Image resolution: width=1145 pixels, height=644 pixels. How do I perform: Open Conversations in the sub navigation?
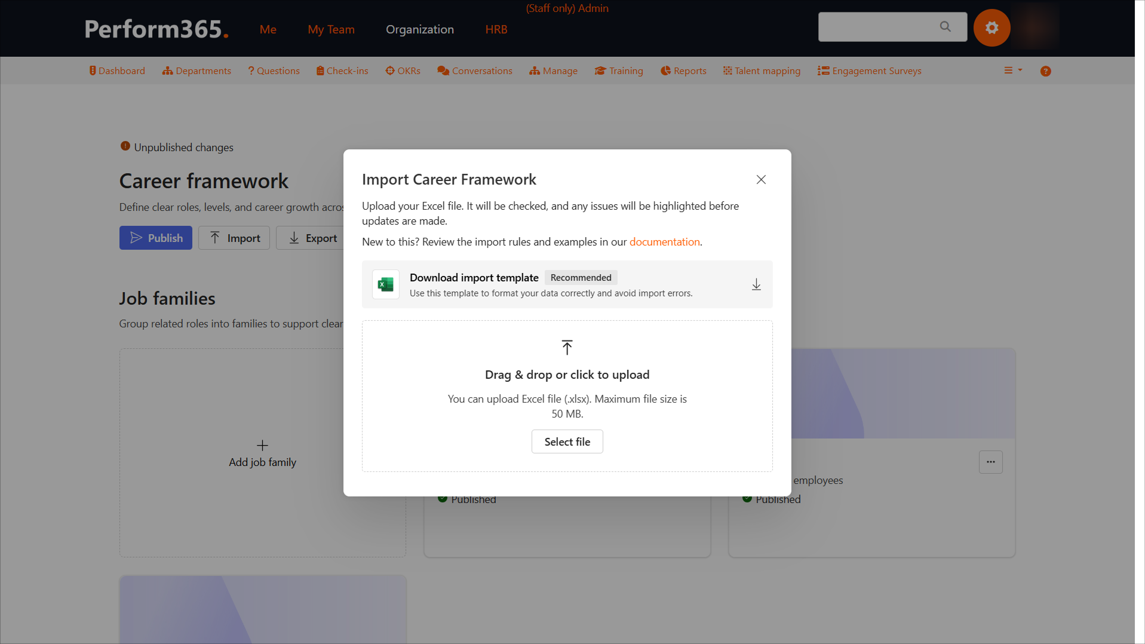pyautogui.click(x=475, y=70)
